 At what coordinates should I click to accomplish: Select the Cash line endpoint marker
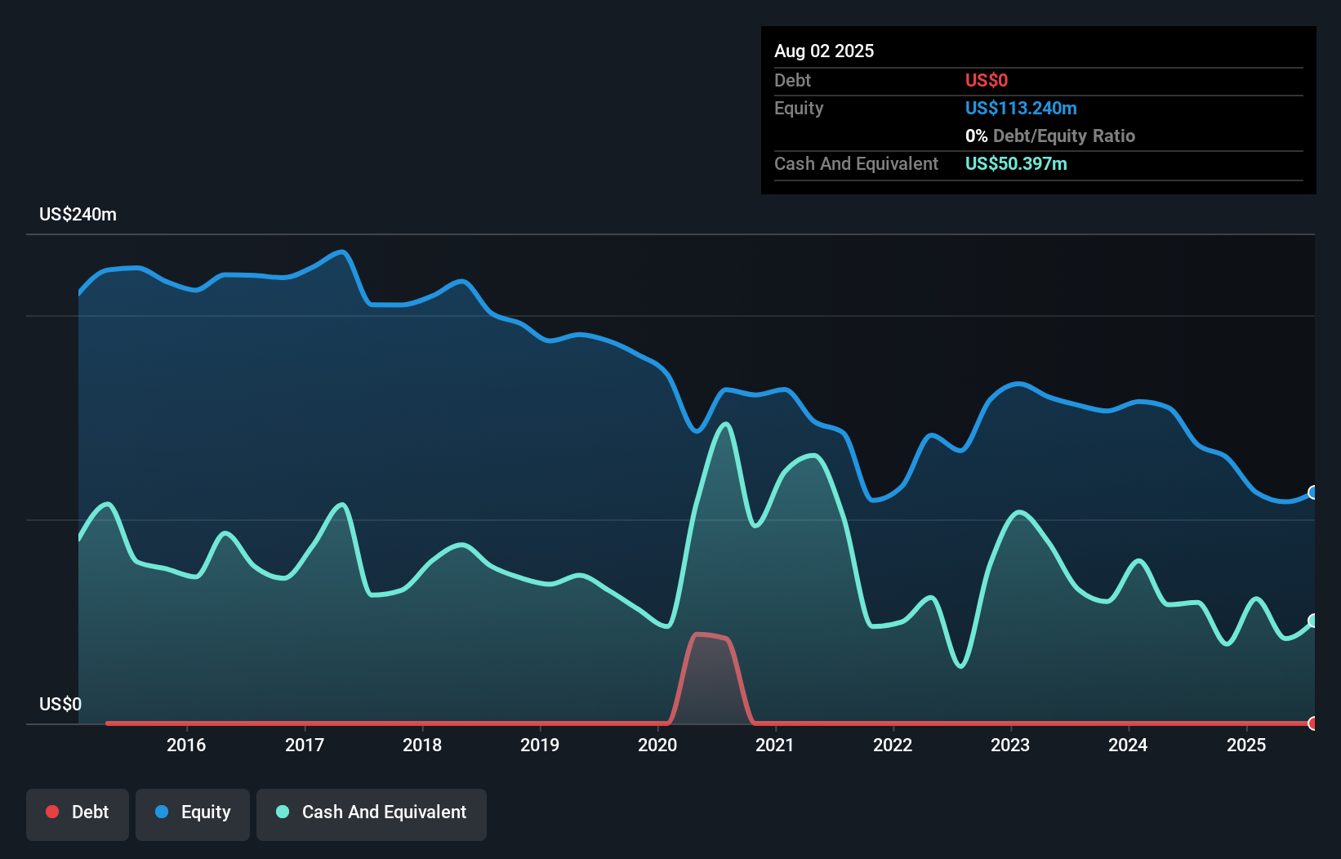coord(1312,619)
